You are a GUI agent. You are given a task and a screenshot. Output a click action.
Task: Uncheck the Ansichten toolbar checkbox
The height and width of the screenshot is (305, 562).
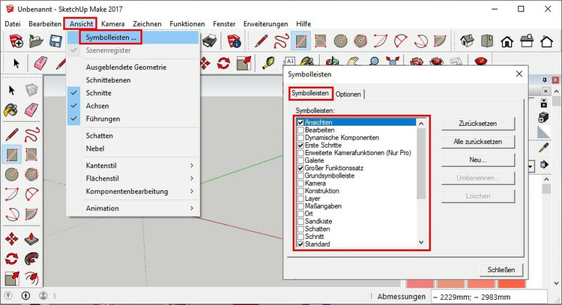(x=300, y=123)
